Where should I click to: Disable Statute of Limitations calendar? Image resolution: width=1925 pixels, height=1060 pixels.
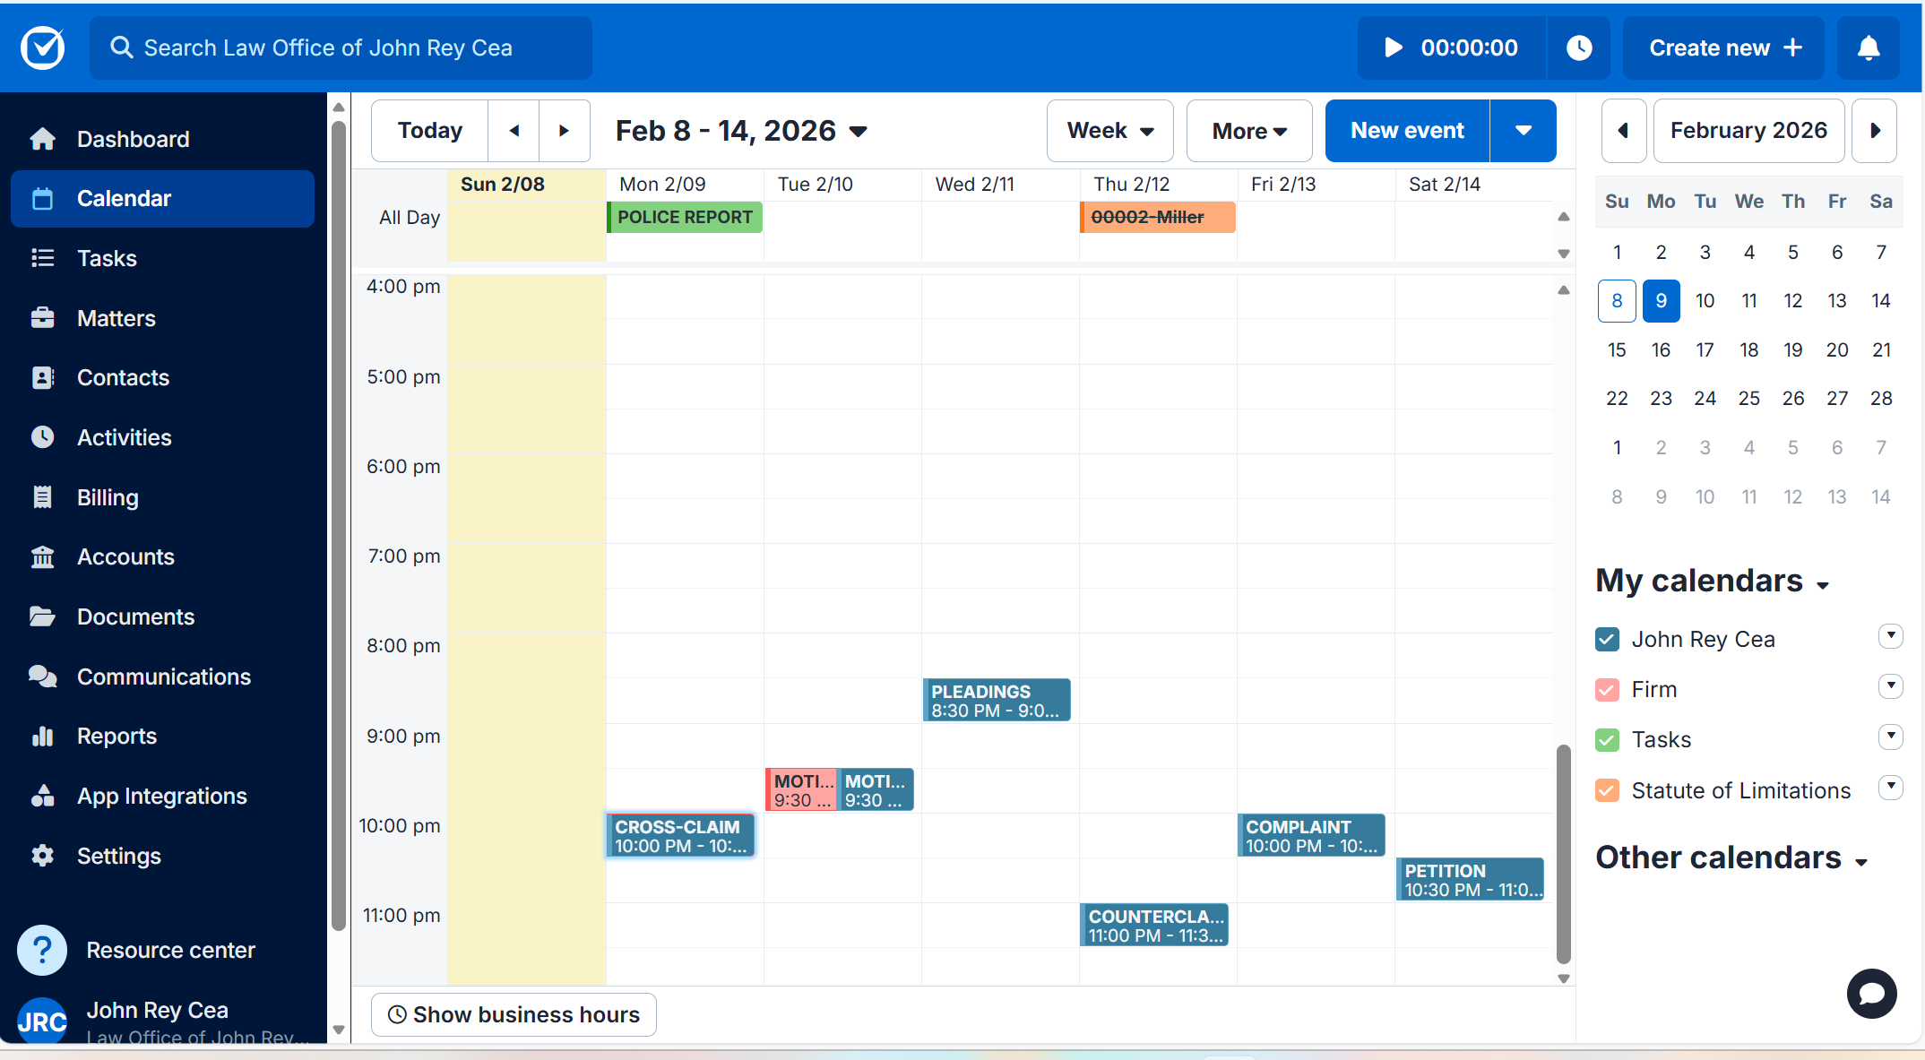tap(1608, 790)
